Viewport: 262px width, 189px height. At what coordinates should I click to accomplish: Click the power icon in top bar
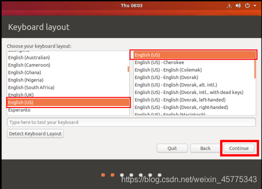248,5
